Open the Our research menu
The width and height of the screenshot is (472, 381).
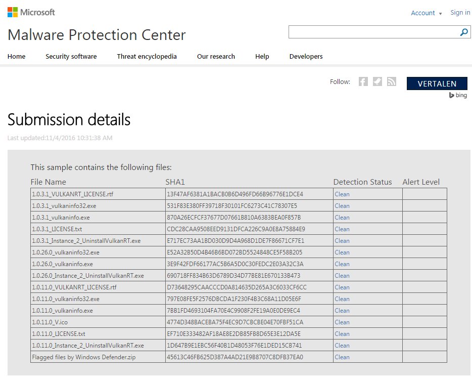tap(216, 56)
